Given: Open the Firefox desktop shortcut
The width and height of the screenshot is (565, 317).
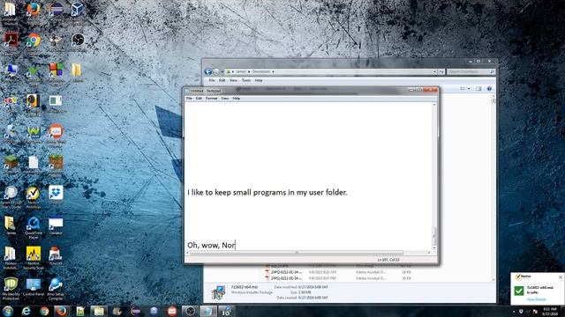Looking at the screenshot, I should [34, 10].
